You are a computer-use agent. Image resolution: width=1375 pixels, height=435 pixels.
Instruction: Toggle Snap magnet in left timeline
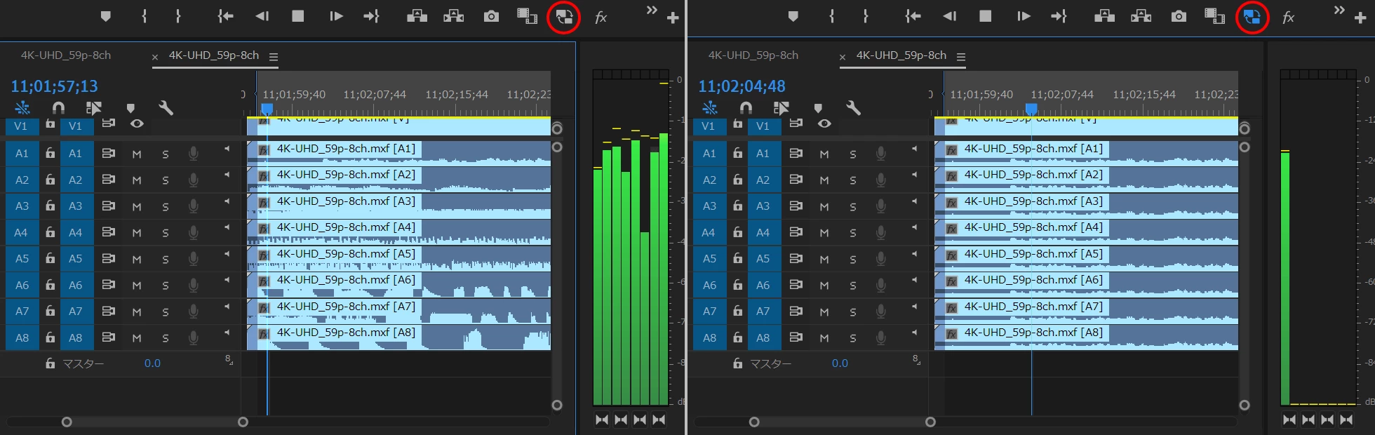pyautogui.click(x=58, y=108)
